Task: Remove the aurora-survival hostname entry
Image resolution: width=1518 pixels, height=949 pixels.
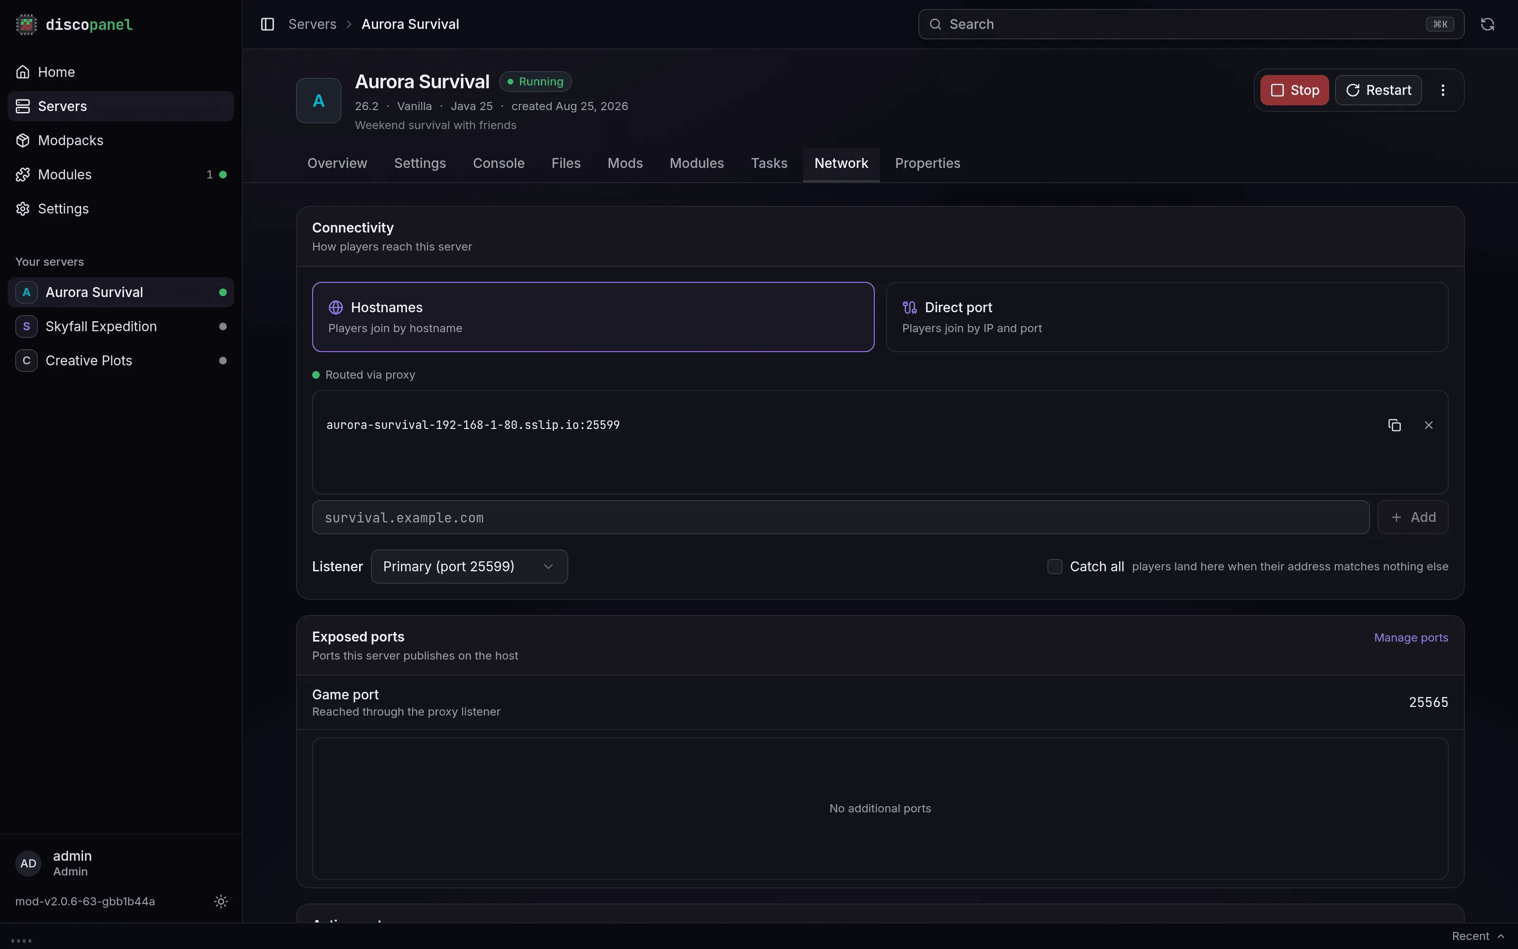Action: pos(1428,425)
